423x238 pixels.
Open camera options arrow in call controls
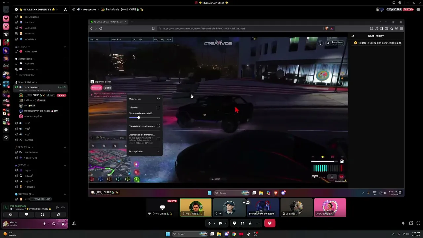point(226,223)
